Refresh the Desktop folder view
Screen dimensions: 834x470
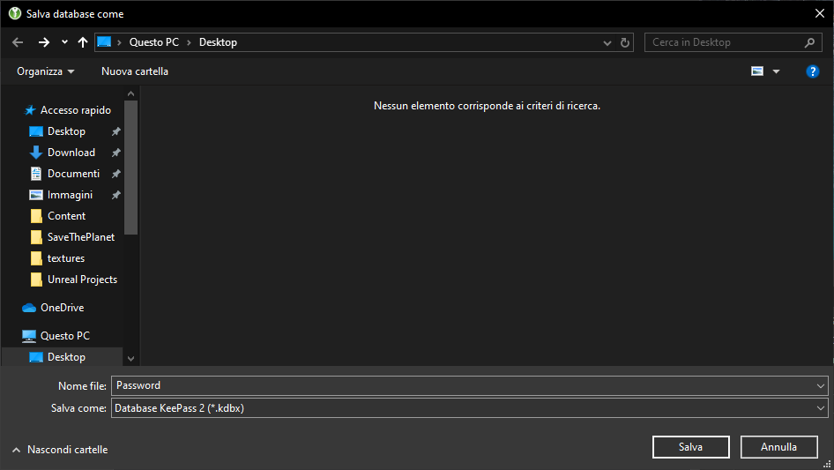(625, 42)
